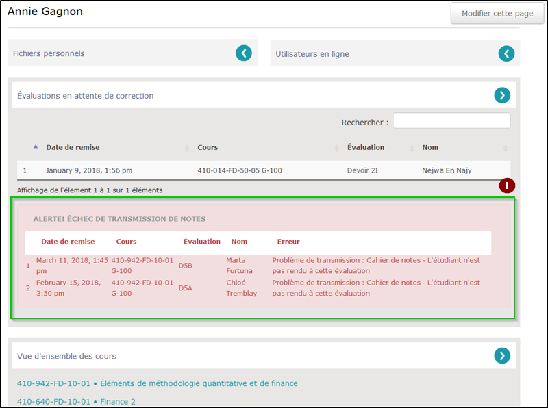
Task: Open course Éléments de méthodologie quantitative link
Action: (x=158, y=383)
